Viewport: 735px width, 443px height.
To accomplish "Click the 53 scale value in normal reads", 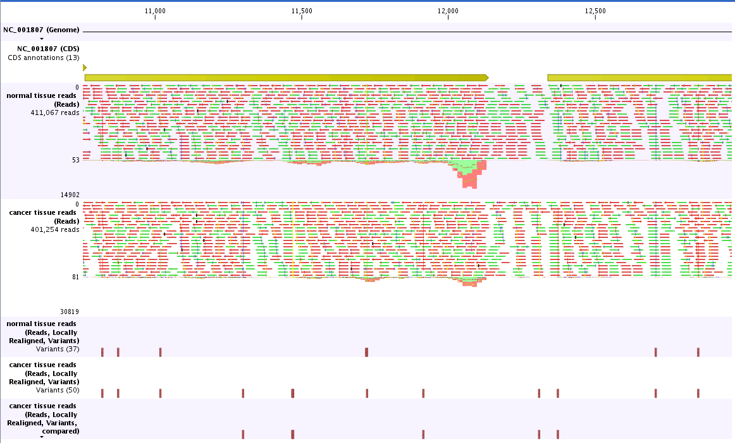I will 76,160.
